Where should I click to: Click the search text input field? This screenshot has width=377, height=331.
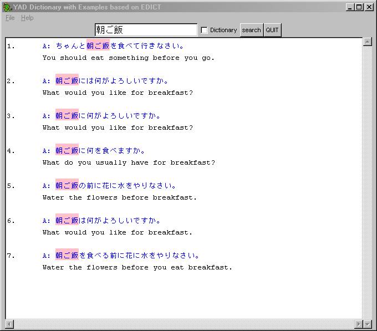pos(146,30)
